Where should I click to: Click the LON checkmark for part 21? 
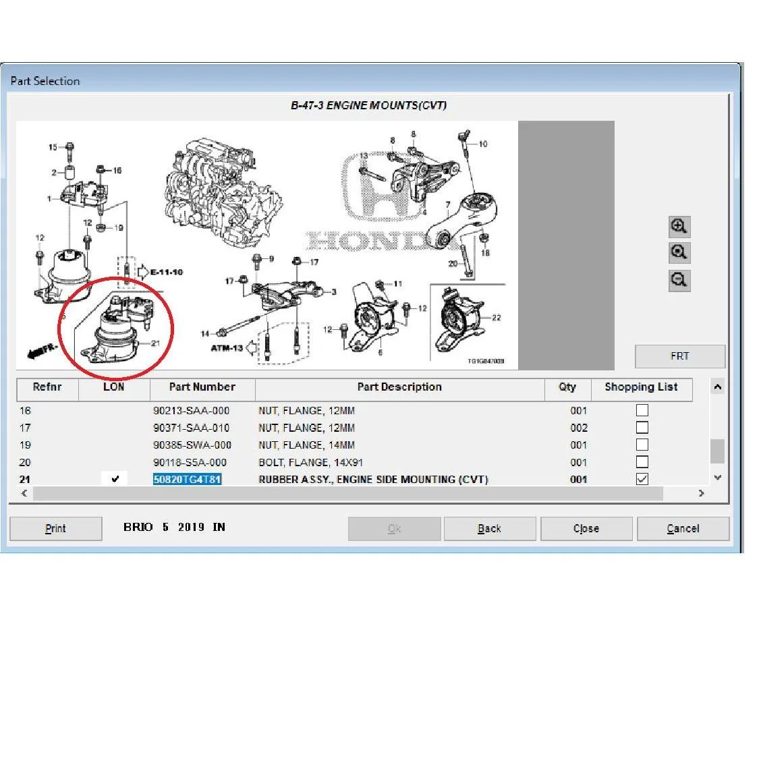pyautogui.click(x=115, y=479)
